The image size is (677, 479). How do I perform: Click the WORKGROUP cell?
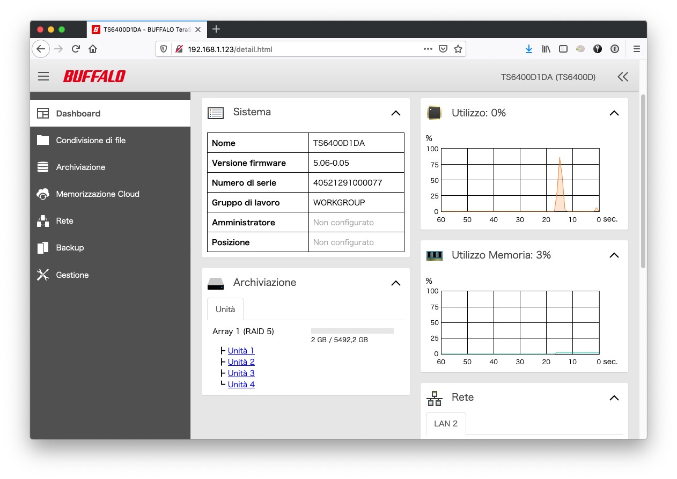pos(356,202)
